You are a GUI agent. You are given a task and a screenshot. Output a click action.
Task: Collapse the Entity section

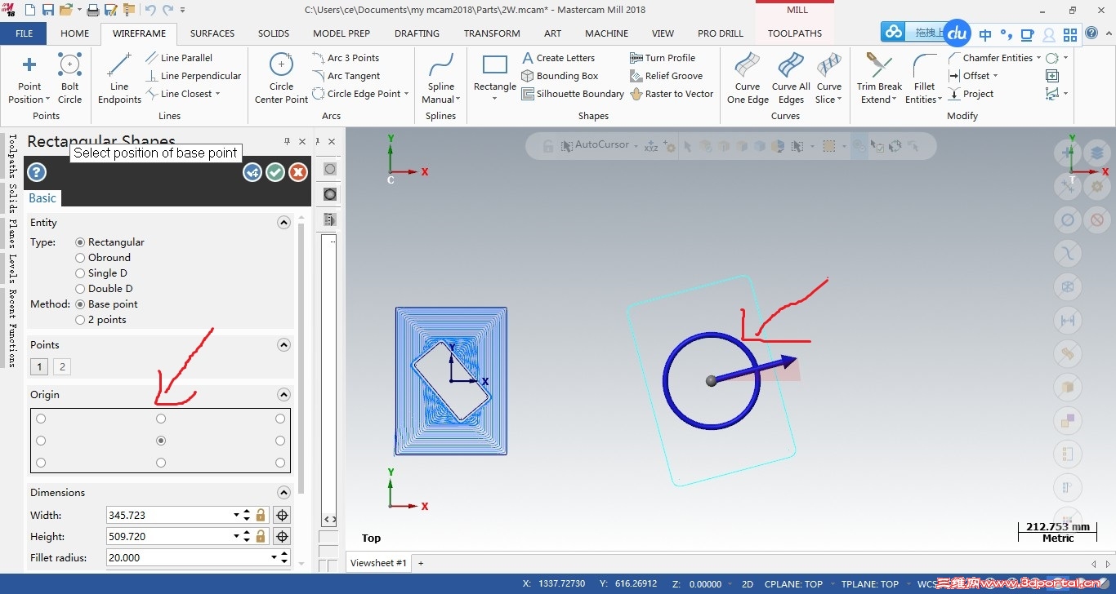pyautogui.click(x=283, y=223)
